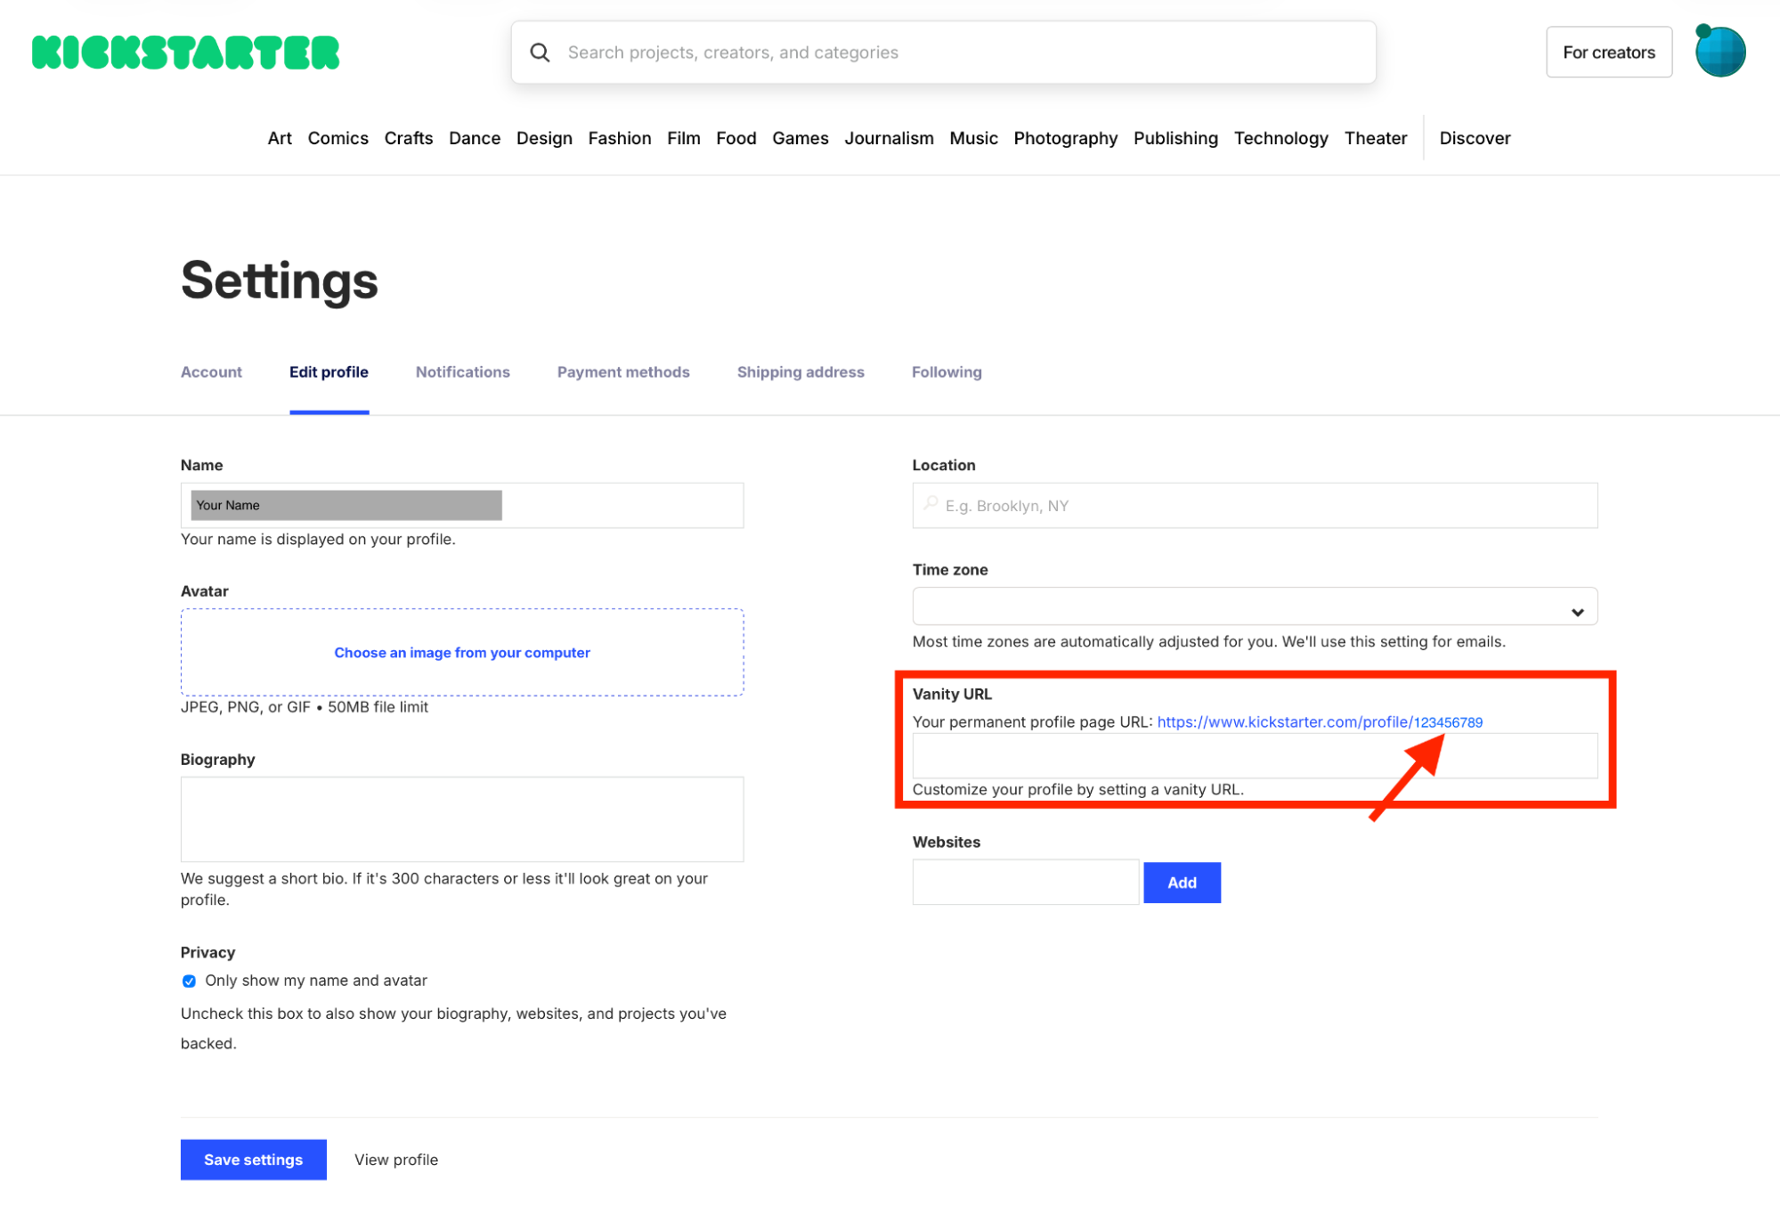Screen dimensions: 1780x1205
Task: Switch to the Account tab
Action: [x=211, y=372]
